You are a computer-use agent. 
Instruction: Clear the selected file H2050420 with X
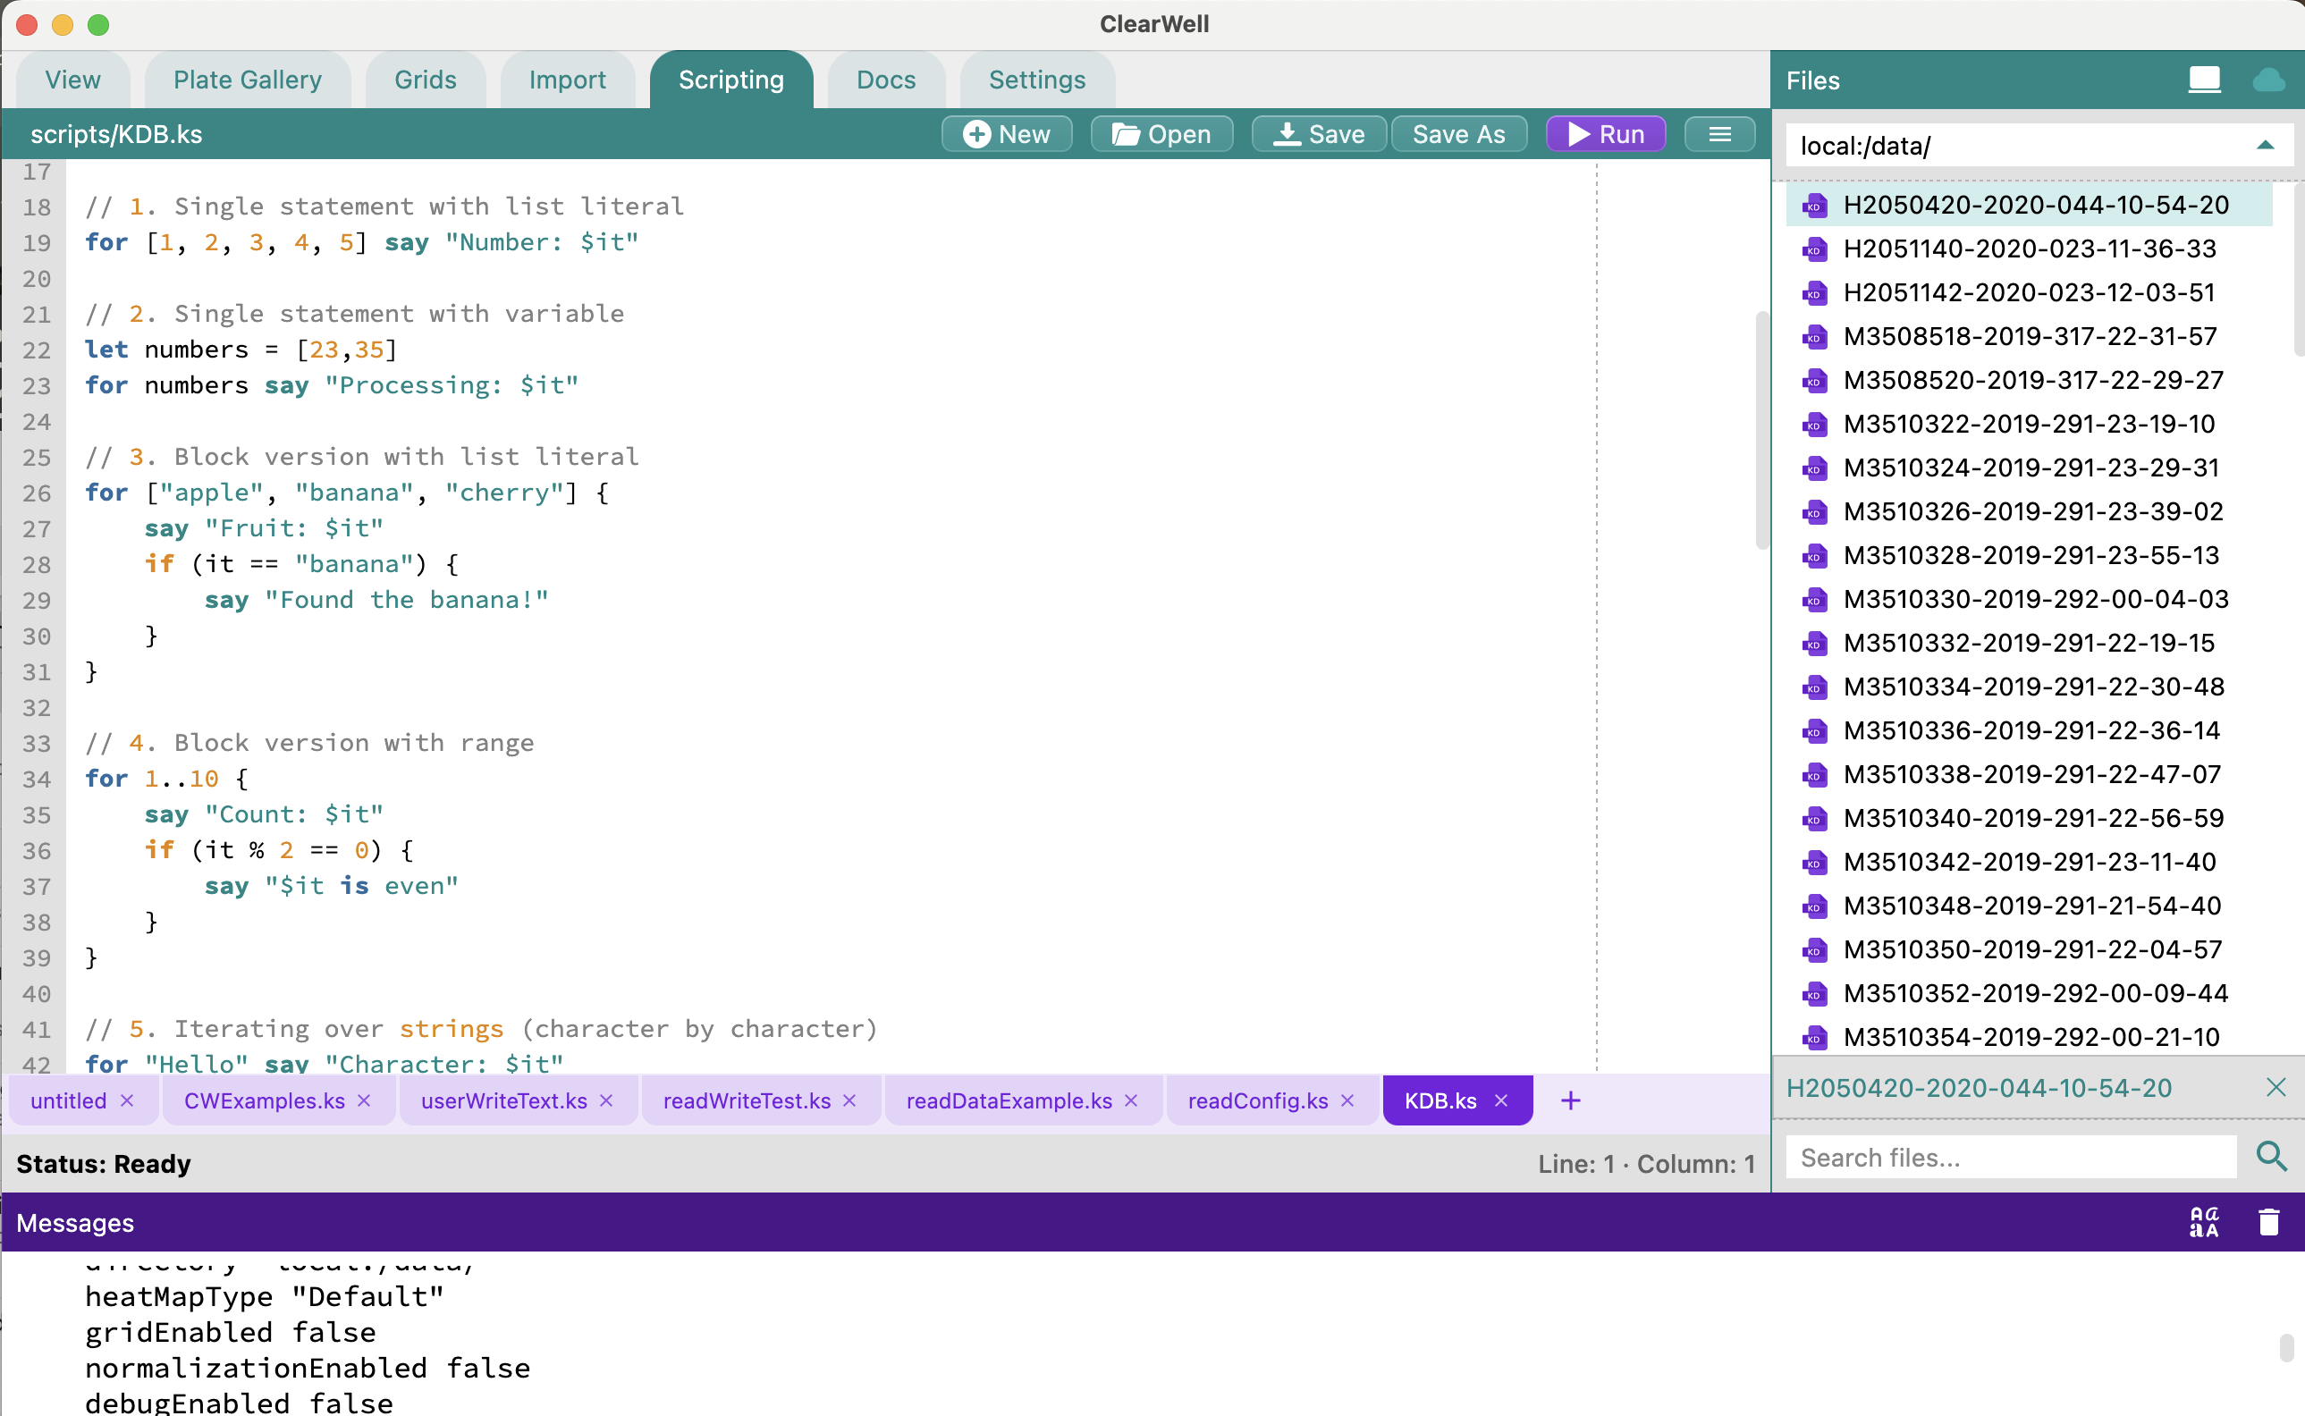(x=2276, y=1087)
